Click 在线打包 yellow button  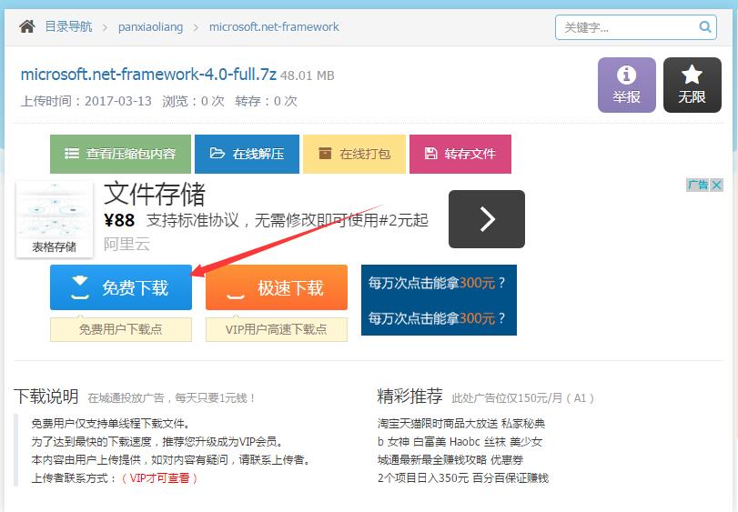(x=354, y=154)
